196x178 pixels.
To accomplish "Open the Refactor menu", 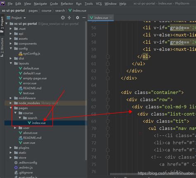I will coord(67,4).
